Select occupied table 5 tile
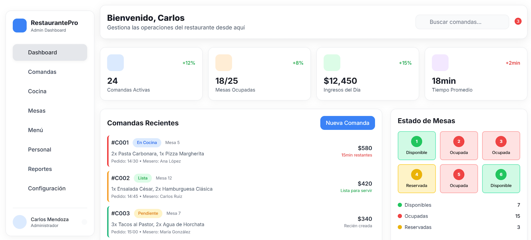531x240 pixels. point(459,179)
